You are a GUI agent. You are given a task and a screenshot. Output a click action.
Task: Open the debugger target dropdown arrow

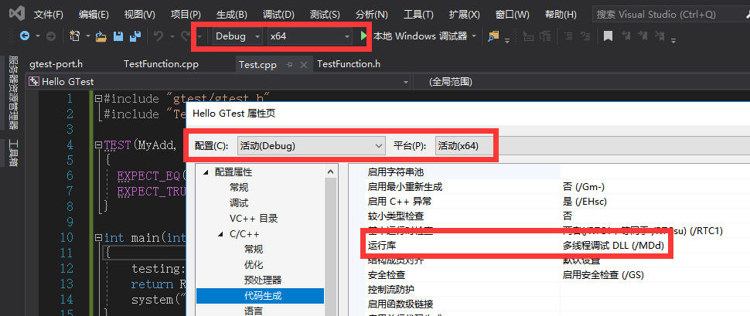(474, 36)
